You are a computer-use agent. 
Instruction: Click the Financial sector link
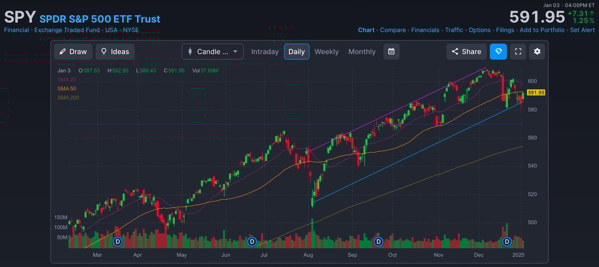pos(16,30)
